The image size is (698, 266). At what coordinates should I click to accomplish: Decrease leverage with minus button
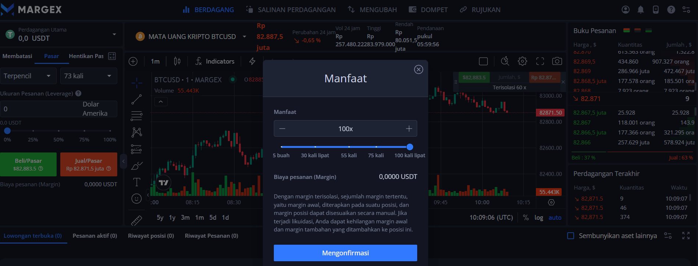tap(282, 129)
